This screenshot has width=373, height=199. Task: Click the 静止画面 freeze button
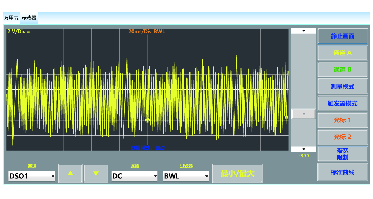pos(343,36)
